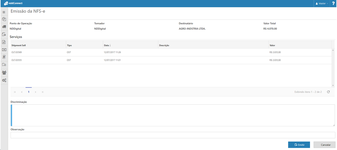The image size is (337, 150).
Task: Open the money bill icon in sidebar
Action: (4, 49)
